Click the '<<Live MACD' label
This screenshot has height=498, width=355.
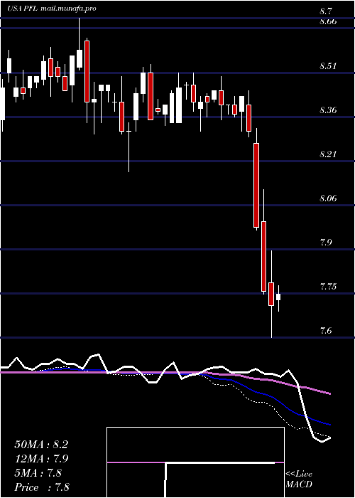(299, 480)
